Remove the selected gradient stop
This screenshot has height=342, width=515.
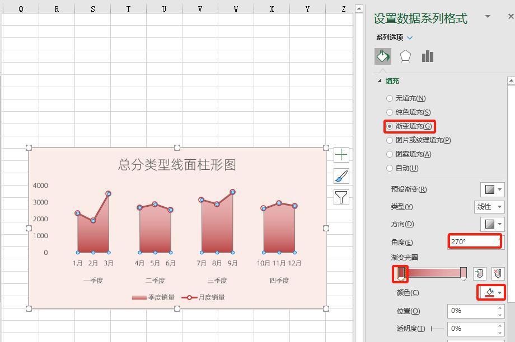pos(498,273)
